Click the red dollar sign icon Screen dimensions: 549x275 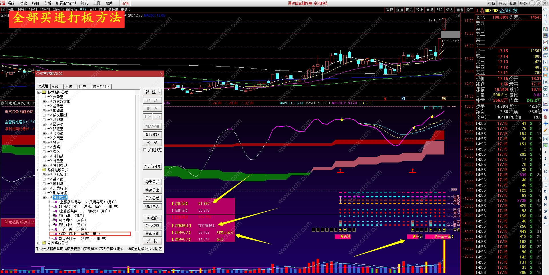(x=545, y=117)
